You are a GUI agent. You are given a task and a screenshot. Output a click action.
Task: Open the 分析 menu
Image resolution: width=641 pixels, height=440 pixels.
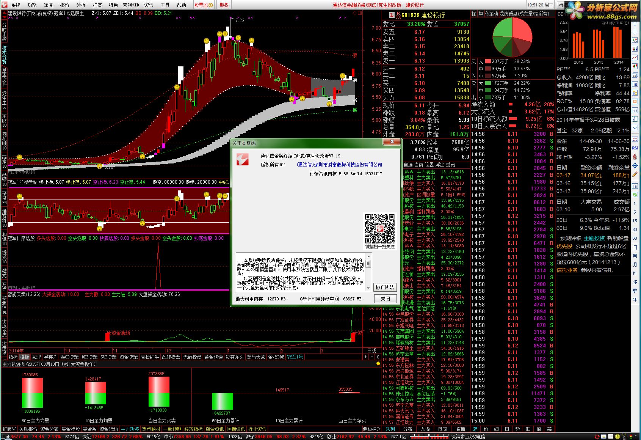click(x=81, y=5)
